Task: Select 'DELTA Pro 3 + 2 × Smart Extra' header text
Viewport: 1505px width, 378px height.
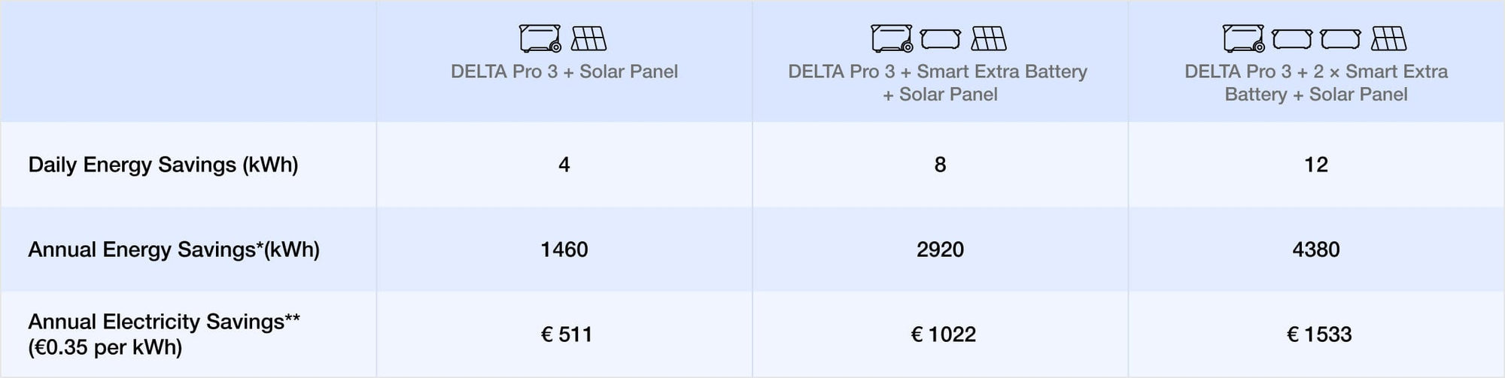Action: tap(1316, 71)
